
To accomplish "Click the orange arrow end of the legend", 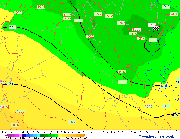I will [85, 135].
